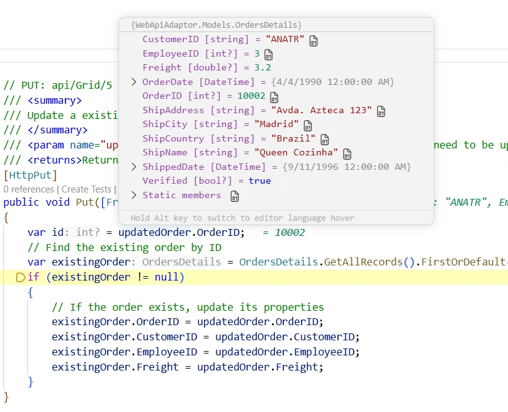508x412 pixels.
Task: Select the ShipAddress [string] property name
Action: (x=198, y=110)
